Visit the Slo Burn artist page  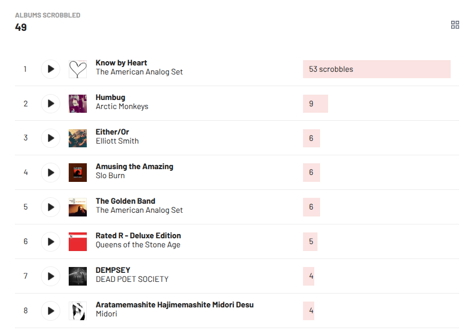[110, 176]
